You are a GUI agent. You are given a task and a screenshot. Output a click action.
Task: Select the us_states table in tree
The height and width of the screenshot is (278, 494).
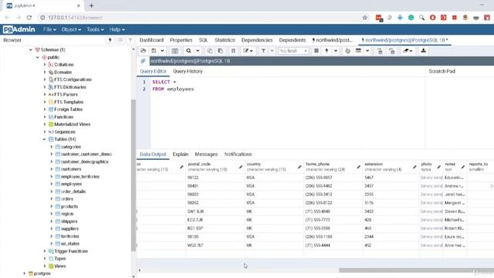pyautogui.click(x=70, y=244)
